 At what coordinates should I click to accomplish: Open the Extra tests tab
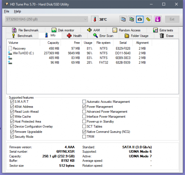pos(163,30)
